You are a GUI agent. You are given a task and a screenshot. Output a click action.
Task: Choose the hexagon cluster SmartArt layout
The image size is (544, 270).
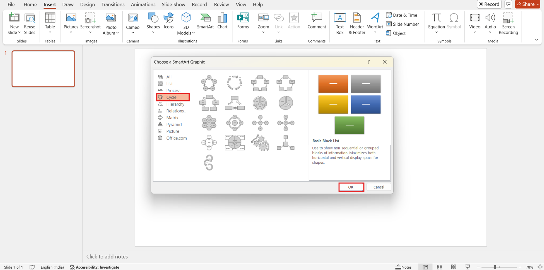coord(209,123)
